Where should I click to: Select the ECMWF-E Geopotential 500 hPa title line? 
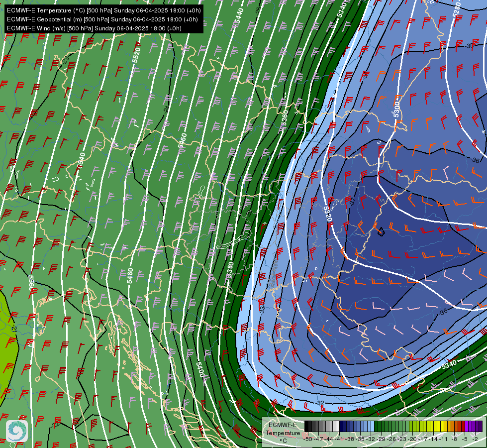pyautogui.click(x=102, y=19)
